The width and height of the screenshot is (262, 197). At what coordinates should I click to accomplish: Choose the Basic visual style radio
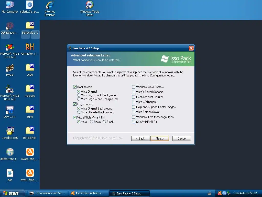91,122
